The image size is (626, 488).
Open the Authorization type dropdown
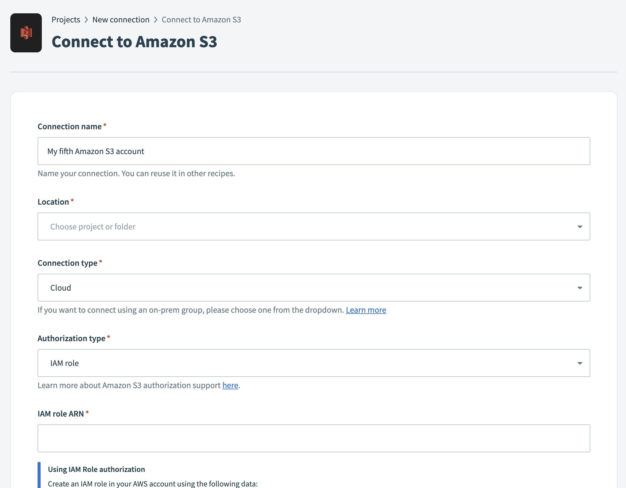pyautogui.click(x=314, y=363)
